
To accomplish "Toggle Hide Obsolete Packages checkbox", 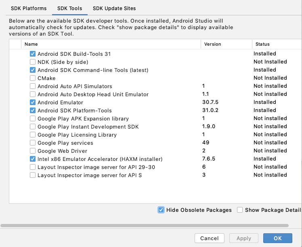I will [x=161, y=210].
